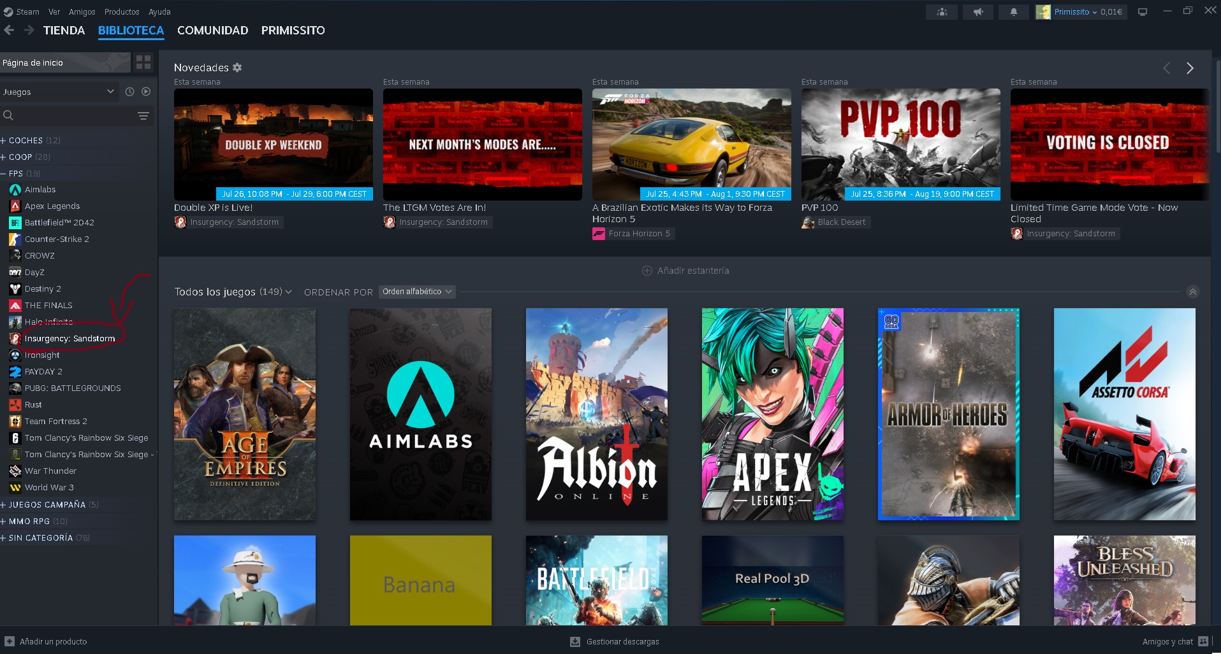Switch to Big Picture mode monitor icon
1221x654 pixels.
pyautogui.click(x=1143, y=11)
